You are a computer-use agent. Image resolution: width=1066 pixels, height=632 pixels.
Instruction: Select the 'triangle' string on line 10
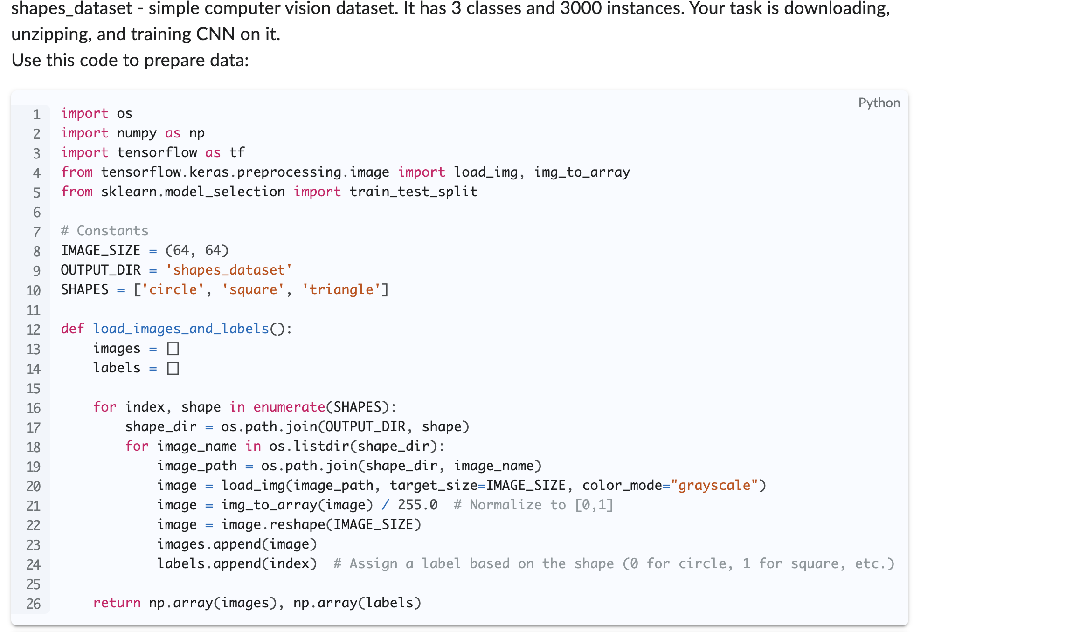pyautogui.click(x=342, y=289)
